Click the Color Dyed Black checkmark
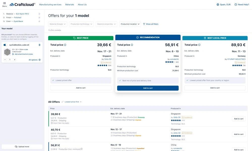 click(39, 21)
